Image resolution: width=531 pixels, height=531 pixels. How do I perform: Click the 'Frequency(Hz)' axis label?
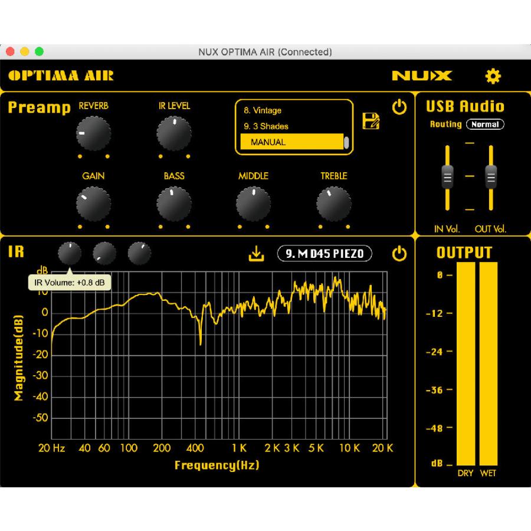(217, 465)
